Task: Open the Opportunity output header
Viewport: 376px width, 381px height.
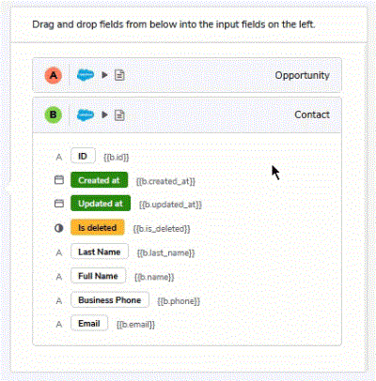Action: (x=187, y=75)
